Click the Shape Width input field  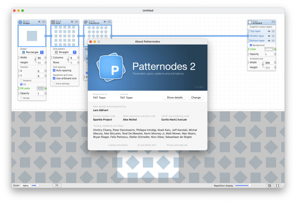click(x=40, y=58)
